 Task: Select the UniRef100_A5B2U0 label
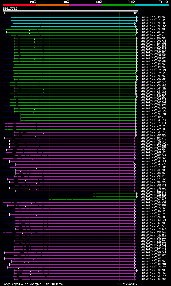(153, 197)
